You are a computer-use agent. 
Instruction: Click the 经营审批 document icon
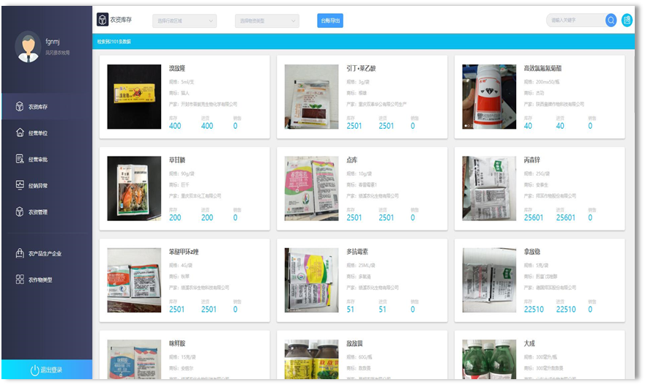20,160
